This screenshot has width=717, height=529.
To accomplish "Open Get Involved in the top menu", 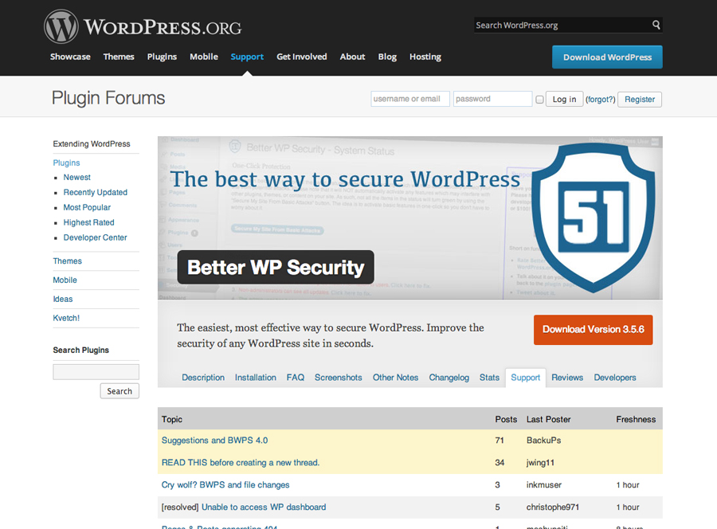I will 302,57.
